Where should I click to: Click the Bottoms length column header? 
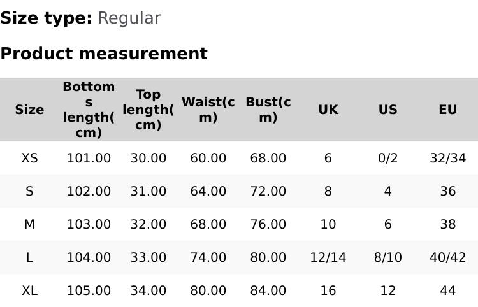pyautogui.click(x=89, y=110)
